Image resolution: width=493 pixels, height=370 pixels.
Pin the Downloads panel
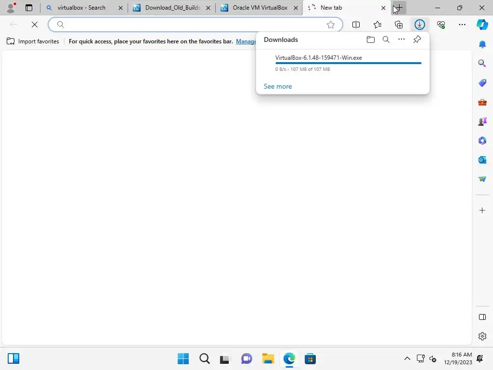coord(417,40)
